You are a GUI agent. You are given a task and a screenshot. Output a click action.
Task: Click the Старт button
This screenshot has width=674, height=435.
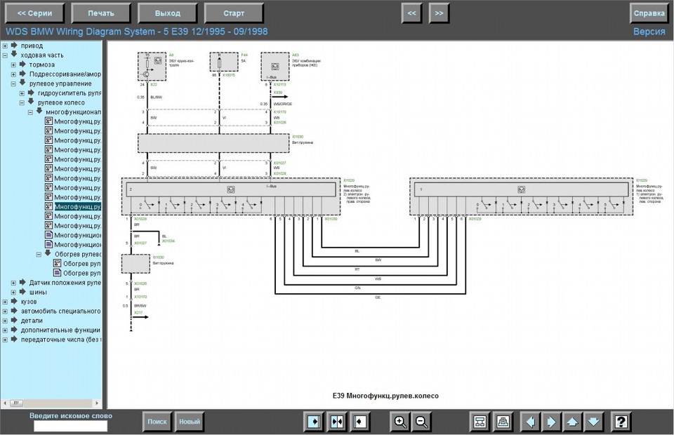pos(234,13)
